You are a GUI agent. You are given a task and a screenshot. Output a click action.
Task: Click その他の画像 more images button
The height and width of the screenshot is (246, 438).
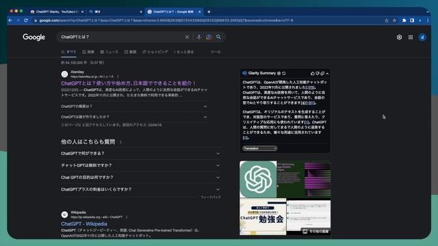tap(316, 232)
